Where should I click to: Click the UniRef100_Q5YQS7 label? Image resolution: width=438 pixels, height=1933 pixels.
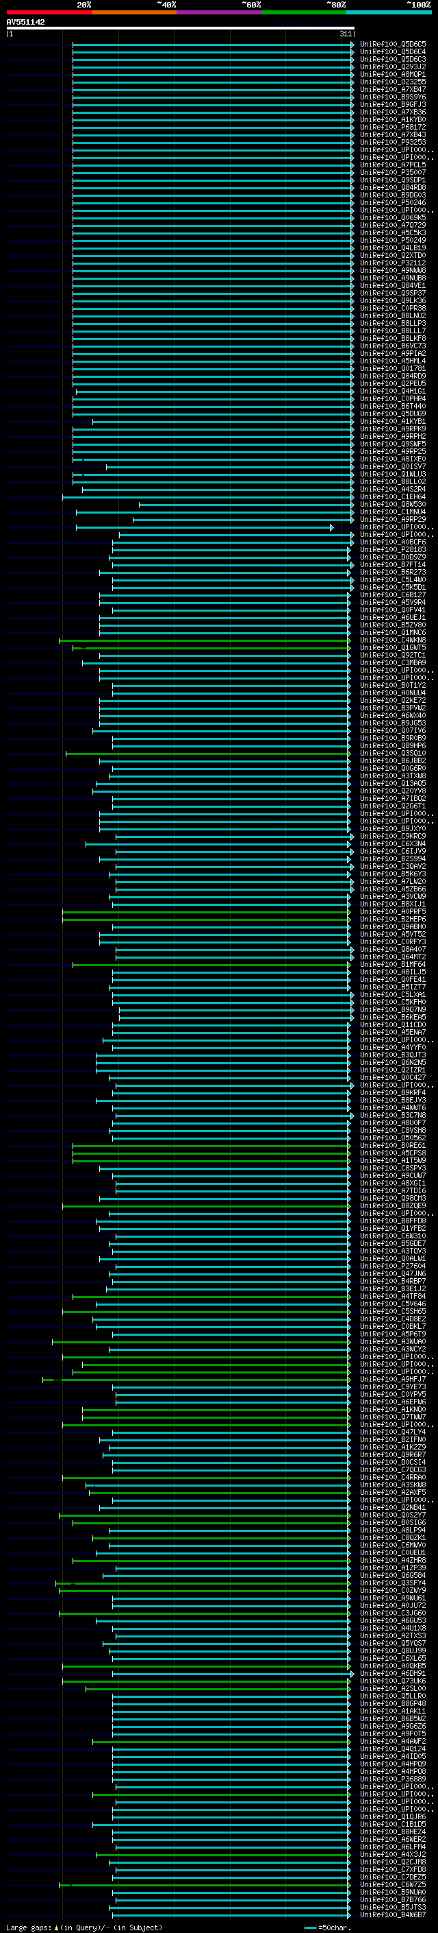[392, 1644]
